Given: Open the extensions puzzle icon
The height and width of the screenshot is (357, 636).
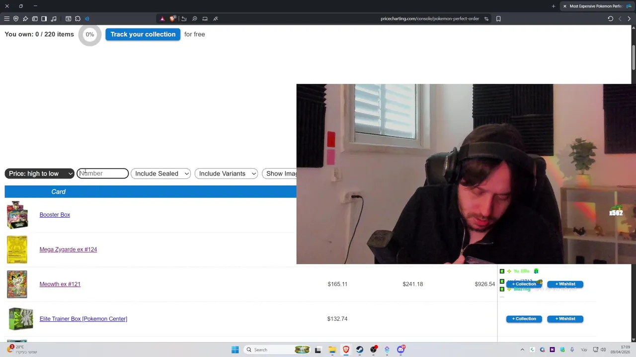Looking at the screenshot, I should [78, 19].
